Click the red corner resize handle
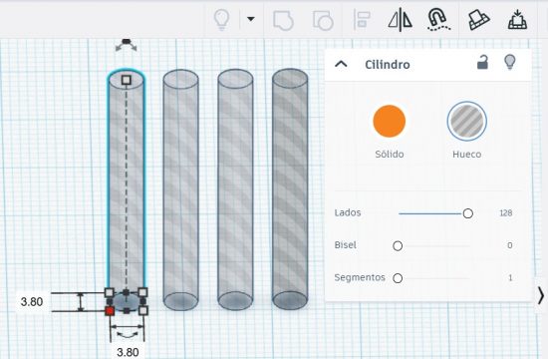Image resolution: width=548 pixels, height=359 pixels. [x=110, y=310]
